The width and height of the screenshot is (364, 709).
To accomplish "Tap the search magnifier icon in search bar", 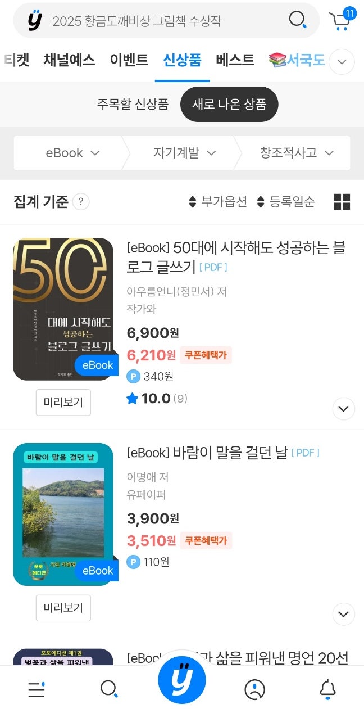I will click(297, 20).
